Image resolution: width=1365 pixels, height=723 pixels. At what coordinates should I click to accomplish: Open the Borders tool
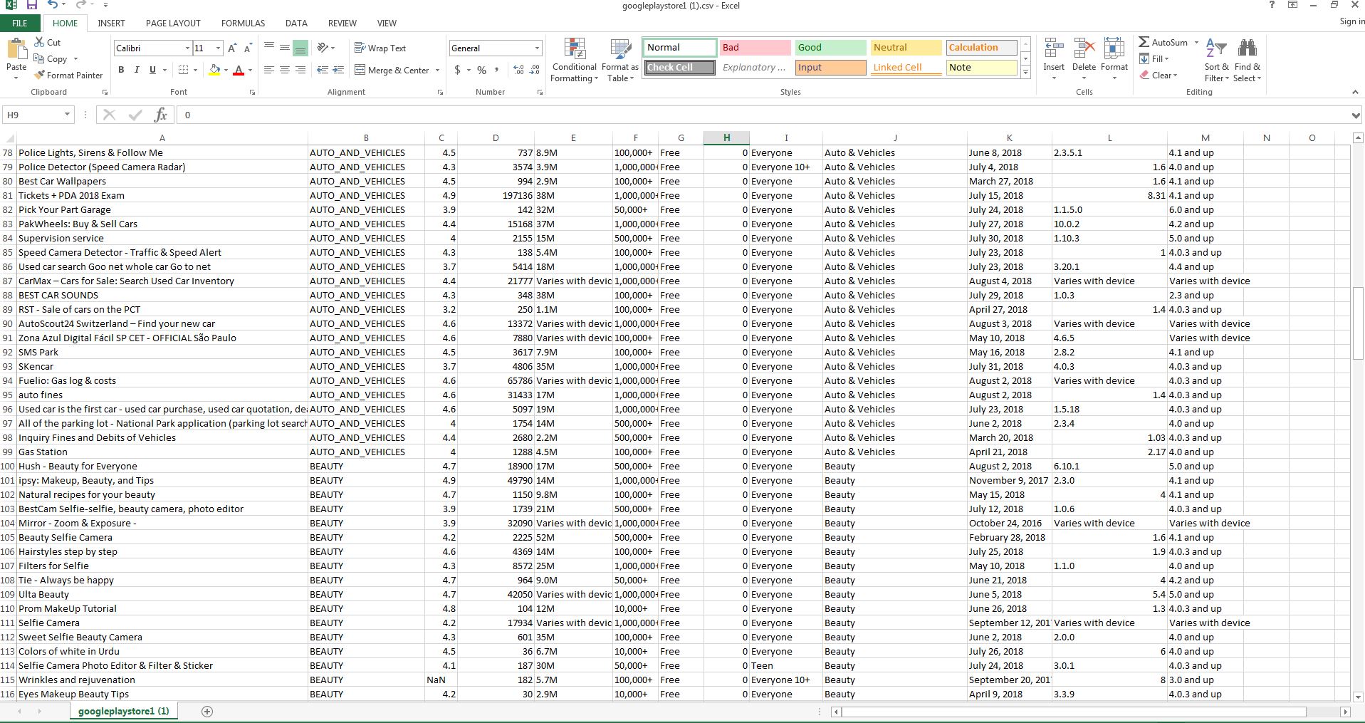coord(183,70)
